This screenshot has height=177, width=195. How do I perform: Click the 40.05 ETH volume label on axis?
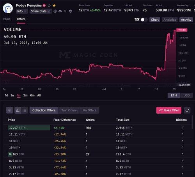[184, 85]
